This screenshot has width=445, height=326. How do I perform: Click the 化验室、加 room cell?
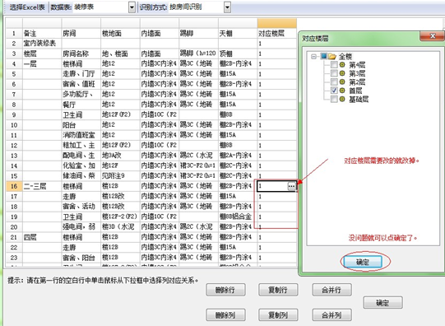click(81, 165)
